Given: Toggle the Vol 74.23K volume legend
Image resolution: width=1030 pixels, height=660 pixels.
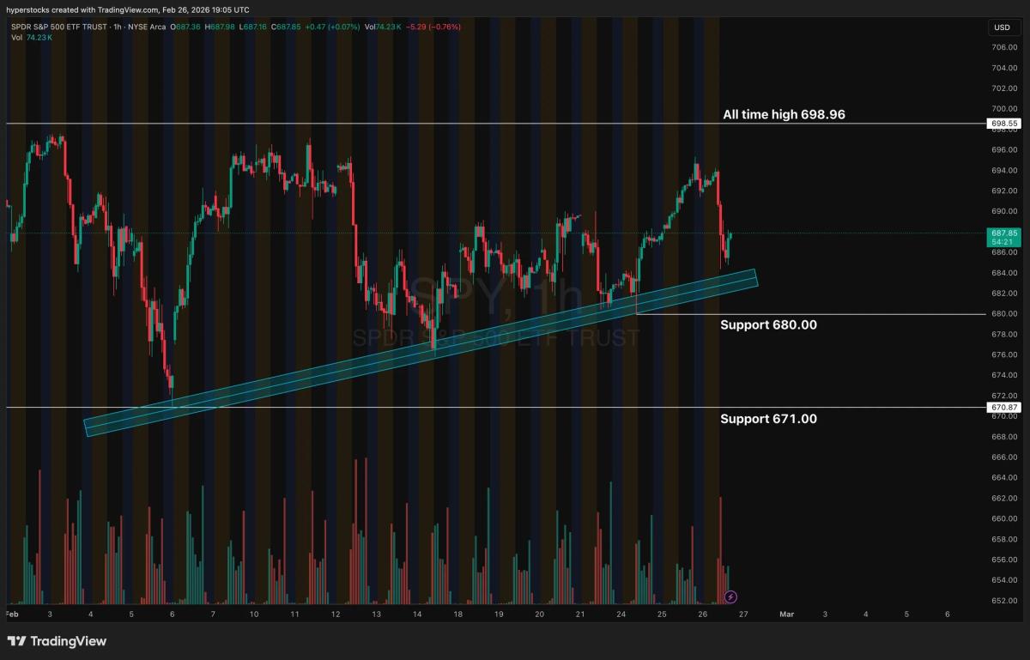Looking at the screenshot, I should [31, 38].
